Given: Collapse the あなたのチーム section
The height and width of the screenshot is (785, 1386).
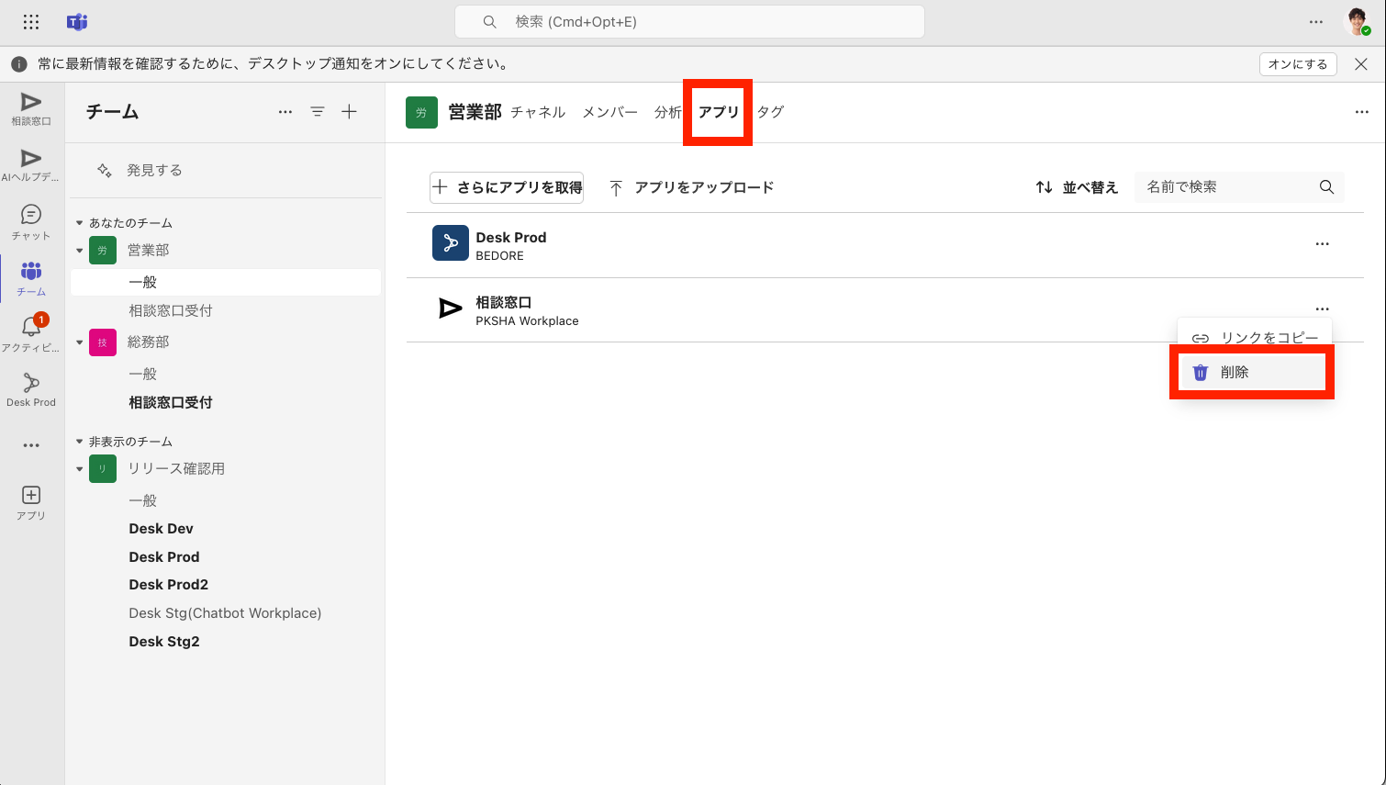Looking at the screenshot, I should (80, 223).
